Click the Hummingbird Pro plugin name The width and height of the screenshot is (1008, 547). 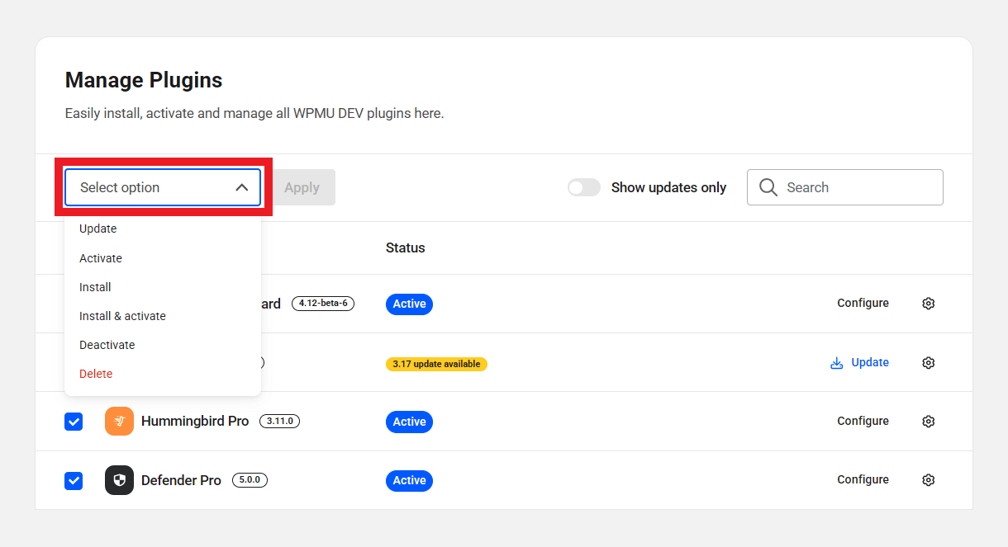195,421
